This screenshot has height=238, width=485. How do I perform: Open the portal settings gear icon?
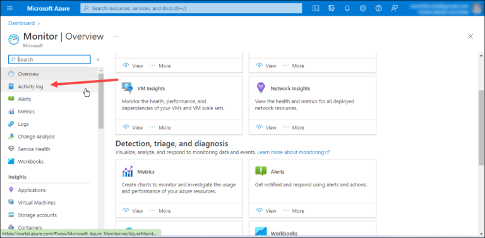point(363,8)
